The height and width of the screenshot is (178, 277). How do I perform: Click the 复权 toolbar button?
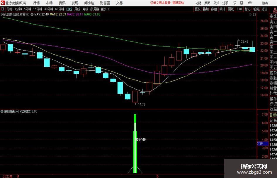click(x=198, y=9)
